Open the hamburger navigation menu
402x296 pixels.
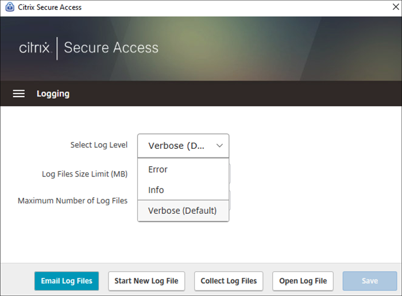(19, 94)
